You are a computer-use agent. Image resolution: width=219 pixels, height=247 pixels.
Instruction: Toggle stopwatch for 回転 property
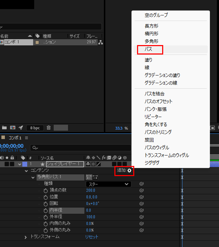(45, 204)
